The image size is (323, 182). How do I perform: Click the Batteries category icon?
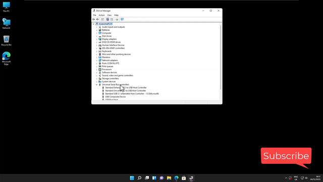coord(100,30)
